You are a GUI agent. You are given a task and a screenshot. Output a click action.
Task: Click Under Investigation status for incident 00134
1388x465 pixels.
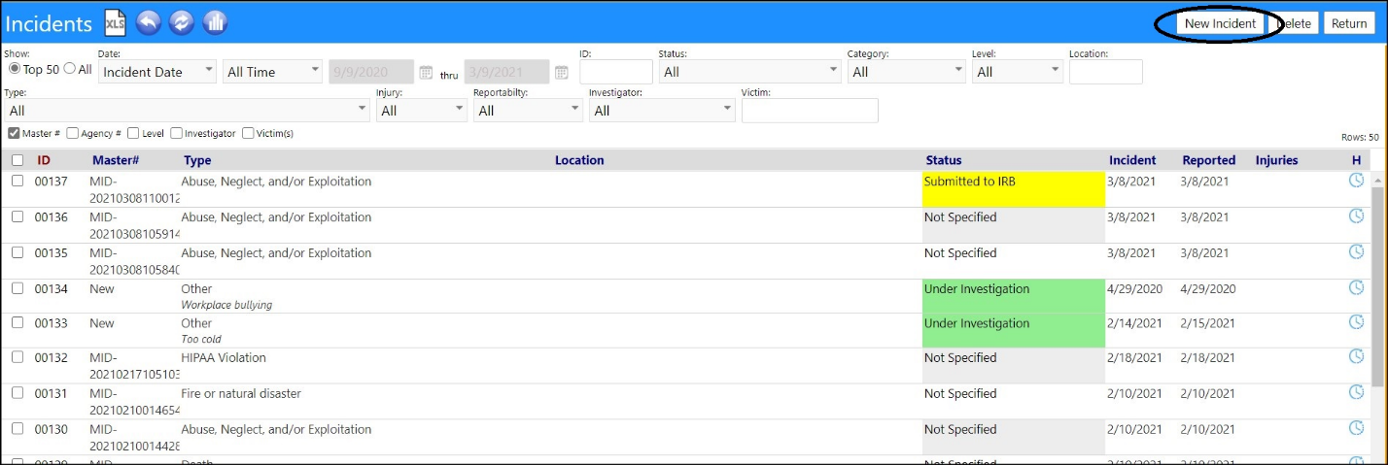click(x=1014, y=296)
